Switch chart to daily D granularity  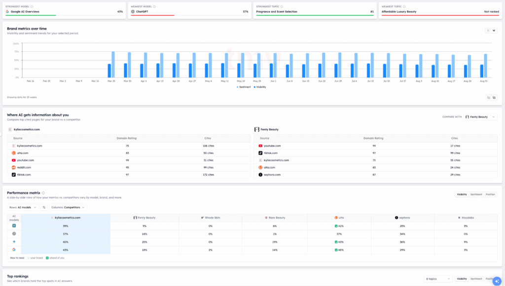(x=488, y=31)
